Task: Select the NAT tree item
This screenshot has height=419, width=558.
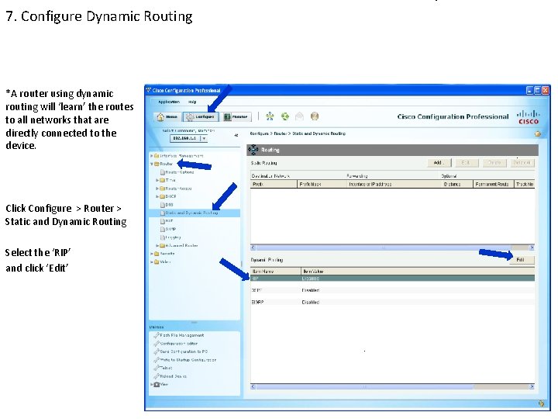Action: pyautogui.click(x=167, y=221)
